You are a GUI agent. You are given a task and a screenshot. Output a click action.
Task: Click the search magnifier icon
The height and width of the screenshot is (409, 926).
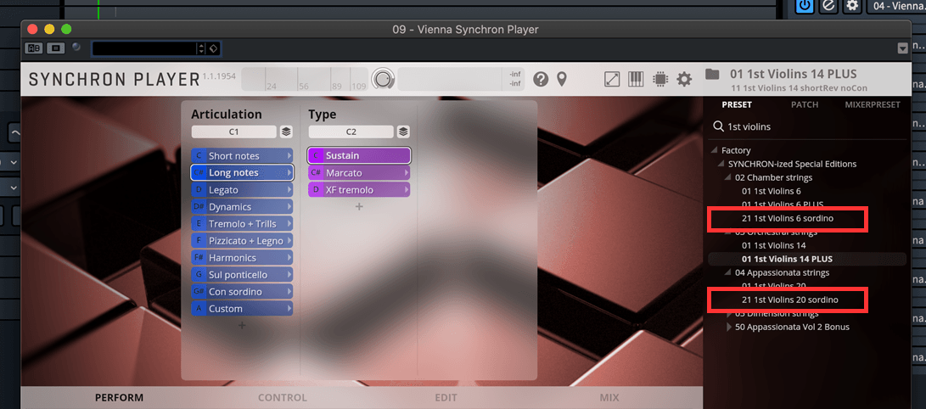click(x=719, y=126)
